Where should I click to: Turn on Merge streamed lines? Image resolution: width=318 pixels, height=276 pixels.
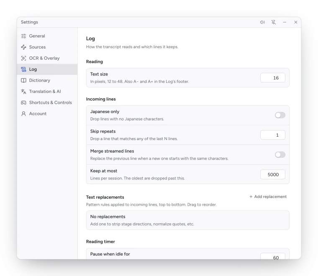280,155
